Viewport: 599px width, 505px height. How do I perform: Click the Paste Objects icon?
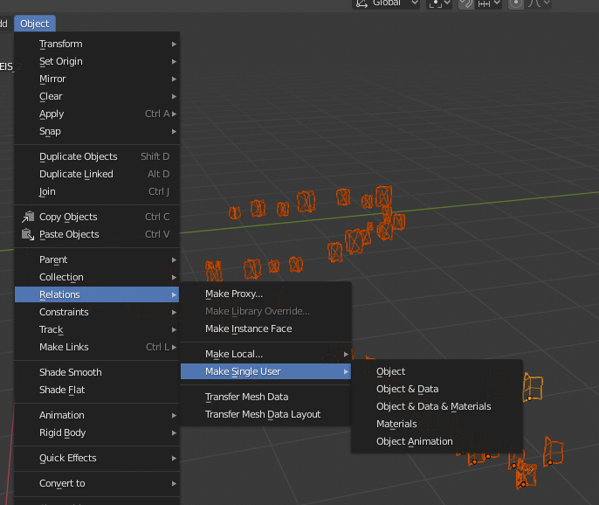click(28, 234)
